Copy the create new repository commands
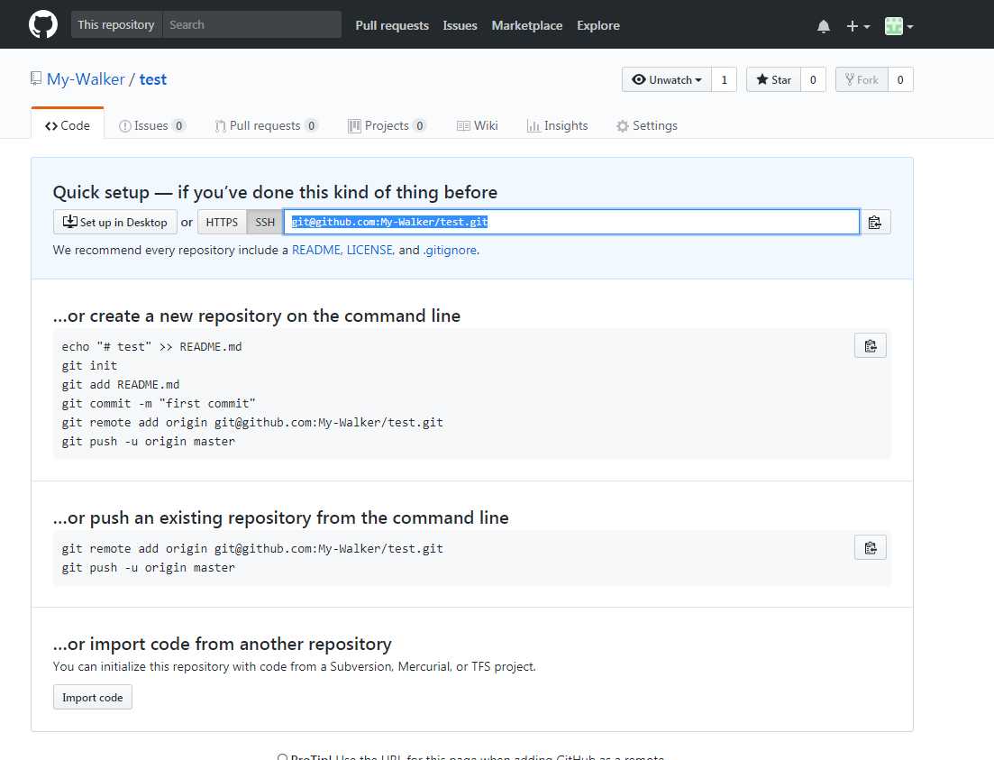 871,346
